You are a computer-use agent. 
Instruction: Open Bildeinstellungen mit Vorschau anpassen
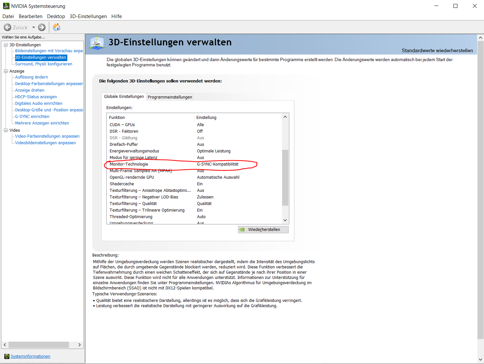49,51
